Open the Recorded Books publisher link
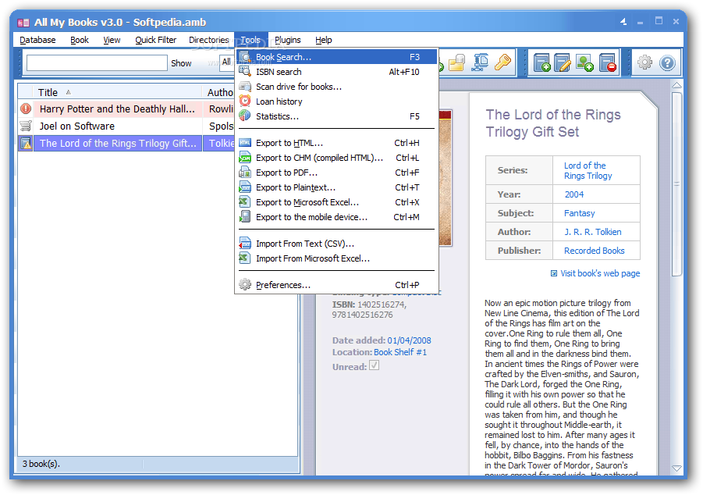Screen dimensions: 703x495 pyautogui.click(x=594, y=251)
